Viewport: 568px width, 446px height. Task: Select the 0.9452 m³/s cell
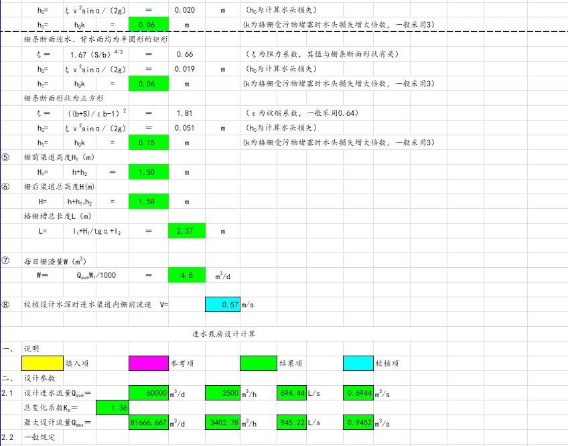pyautogui.click(x=358, y=423)
